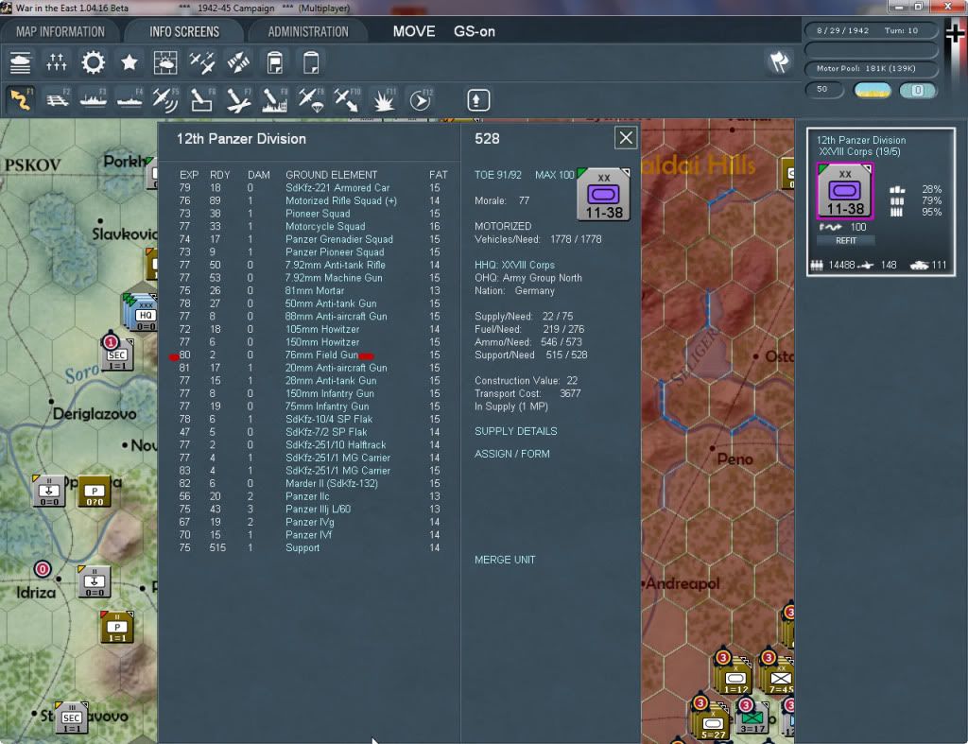The height and width of the screenshot is (744, 968).
Task: Select the XXX HQ counter on the map
Action: (x=143, y=313)
